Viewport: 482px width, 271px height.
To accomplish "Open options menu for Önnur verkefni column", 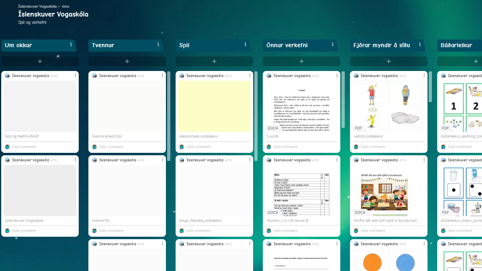I will click(x=333, y=45).
